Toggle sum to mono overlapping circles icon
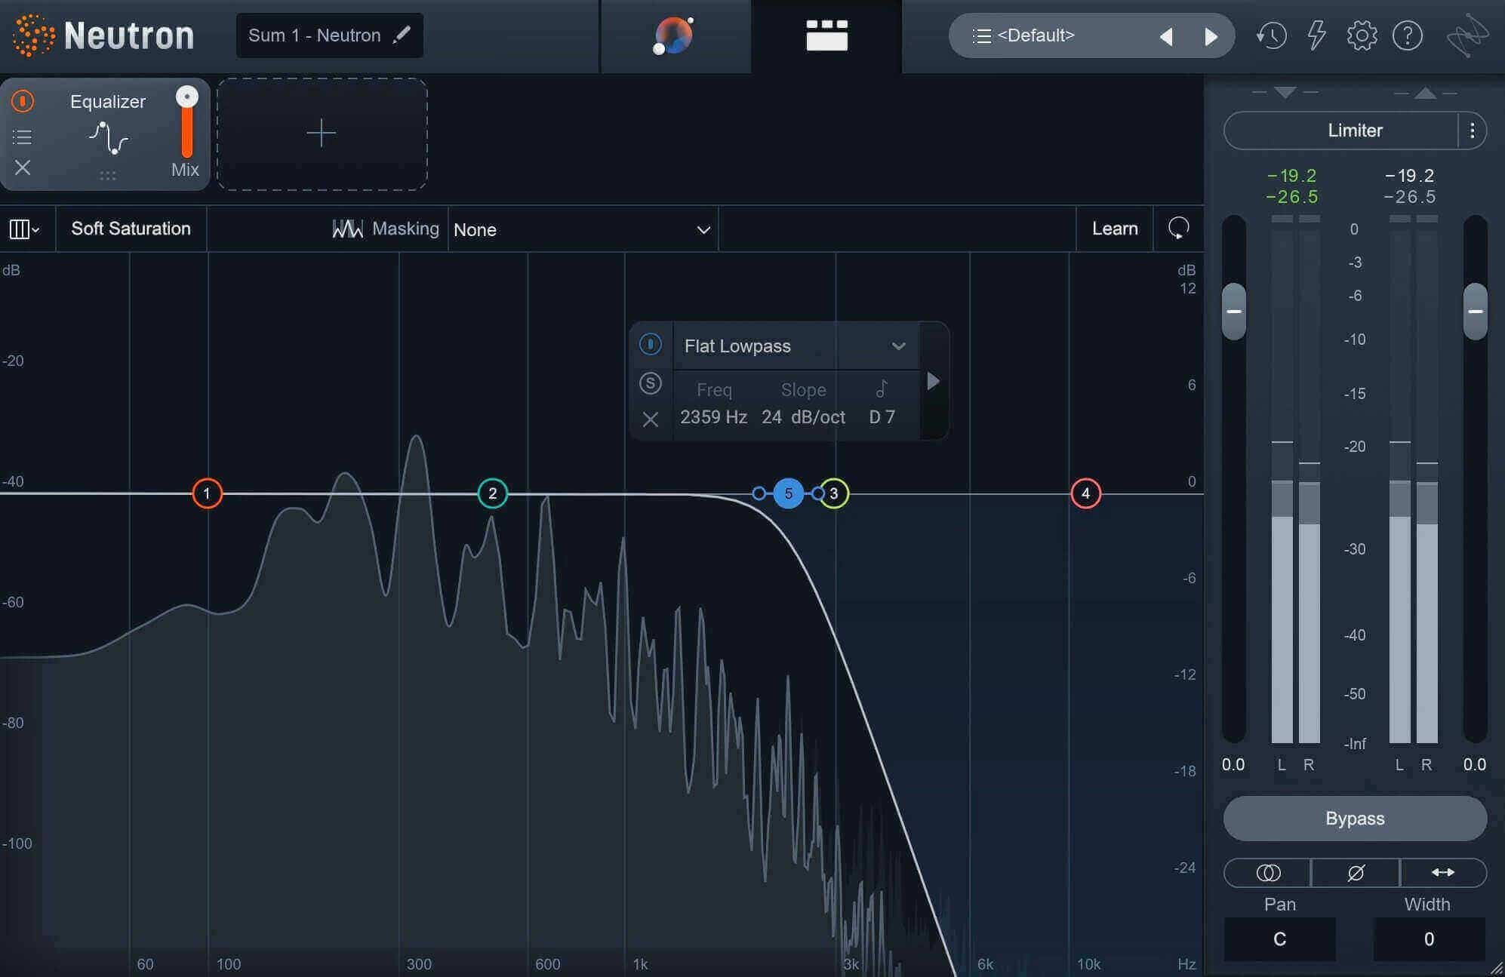This screenshot has height=977, width=1505. coord(1268,873)
